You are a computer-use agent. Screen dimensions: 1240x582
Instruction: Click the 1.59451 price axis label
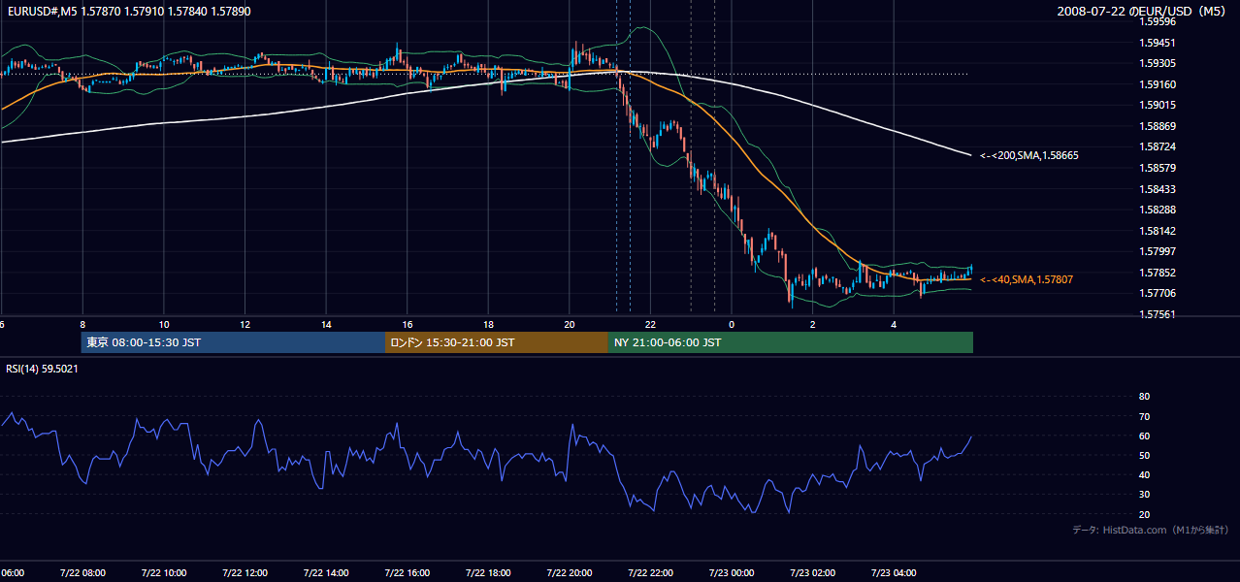point(1158,43)
